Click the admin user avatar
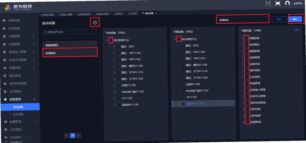 click(287, 3)
